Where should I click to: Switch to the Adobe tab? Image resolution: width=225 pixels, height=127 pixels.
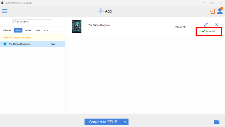tap(28, 30)
